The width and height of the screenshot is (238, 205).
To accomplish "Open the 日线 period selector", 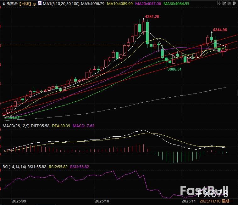I will click(25, 4).
